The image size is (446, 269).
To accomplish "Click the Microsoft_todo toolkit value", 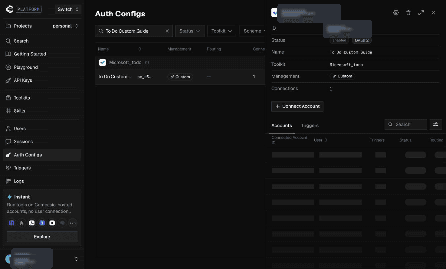I will [x=346, y=65].
